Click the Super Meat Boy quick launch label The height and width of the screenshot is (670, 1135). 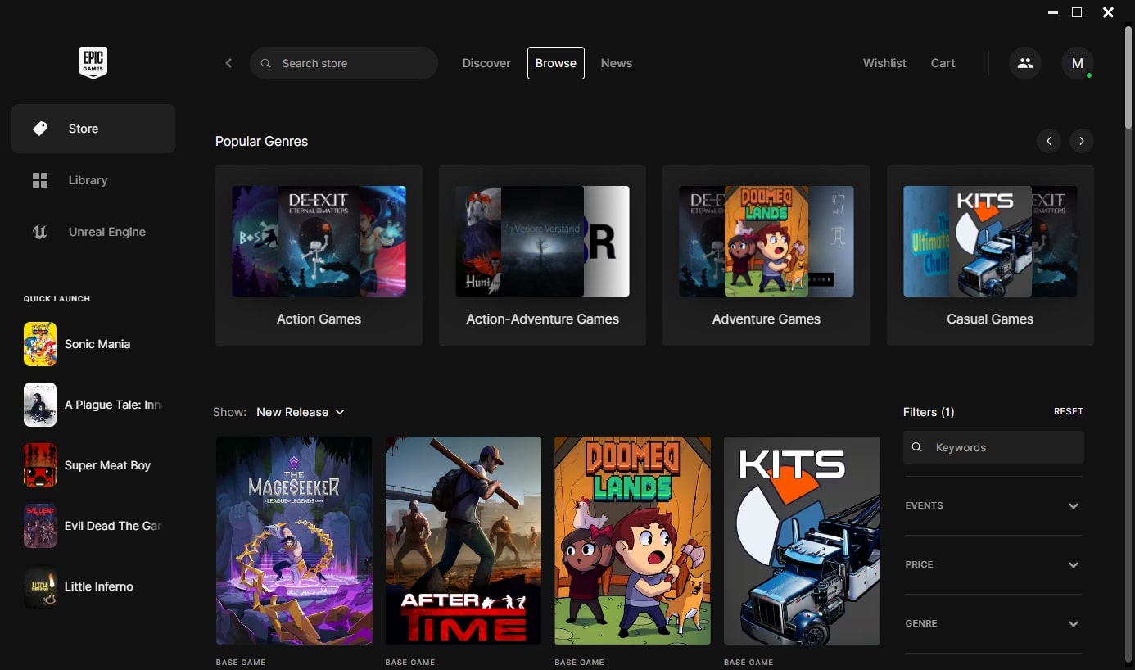108,465
